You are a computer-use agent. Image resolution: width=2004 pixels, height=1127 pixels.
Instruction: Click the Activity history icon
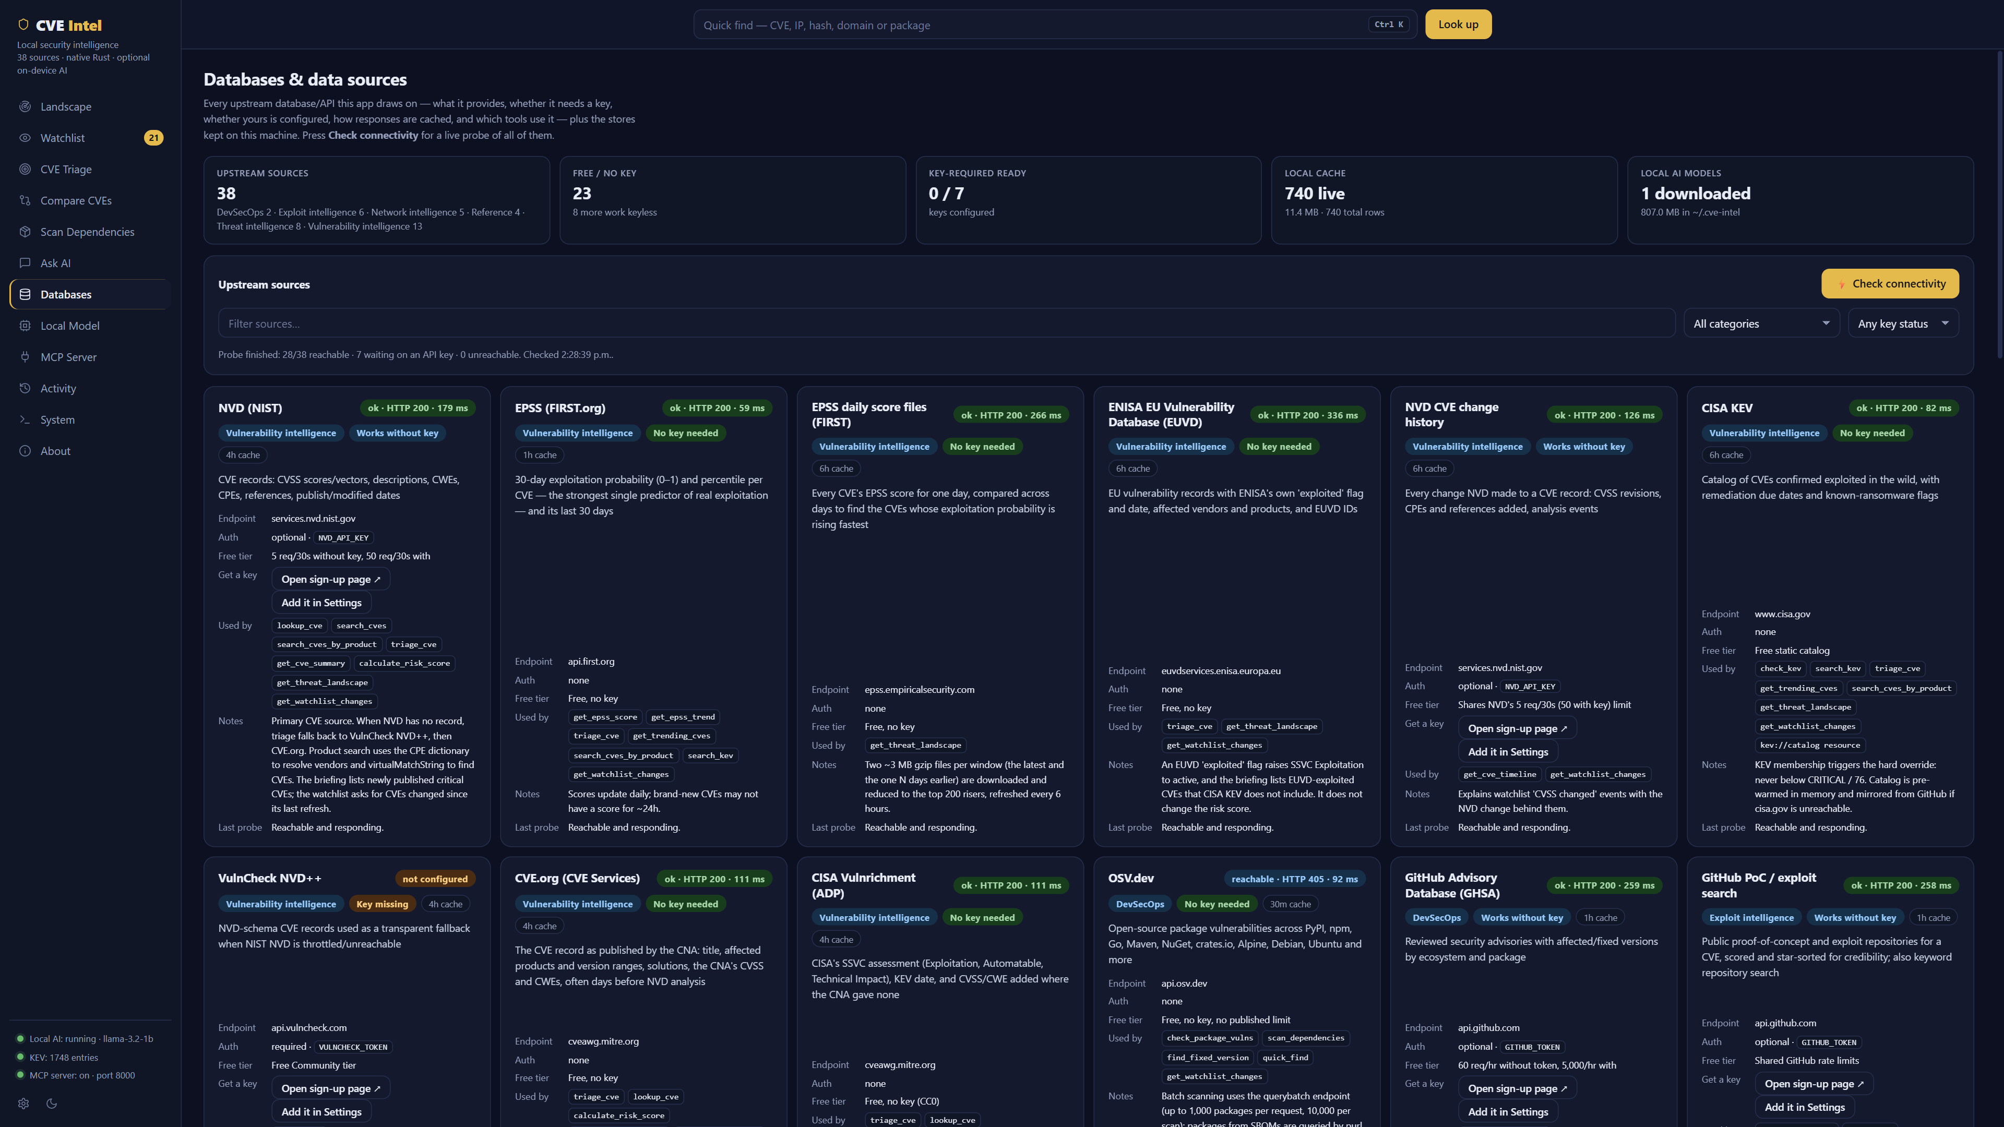[25, 388]
